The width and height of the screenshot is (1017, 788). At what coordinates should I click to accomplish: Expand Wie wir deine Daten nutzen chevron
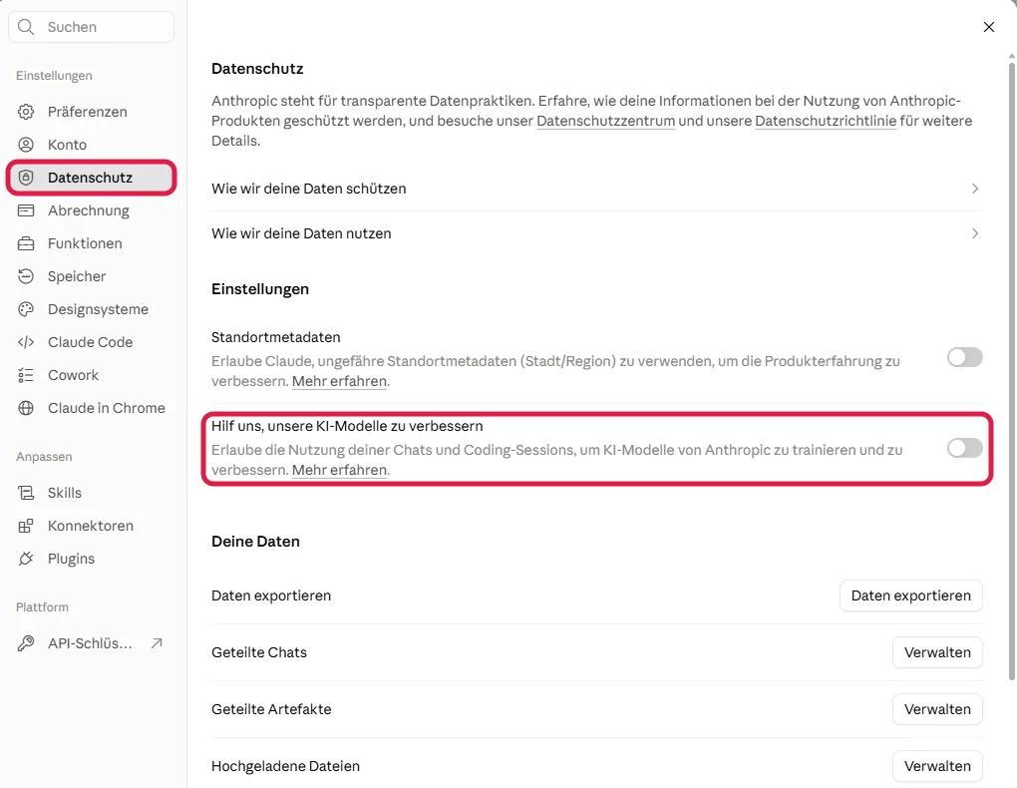coord(975,233)
